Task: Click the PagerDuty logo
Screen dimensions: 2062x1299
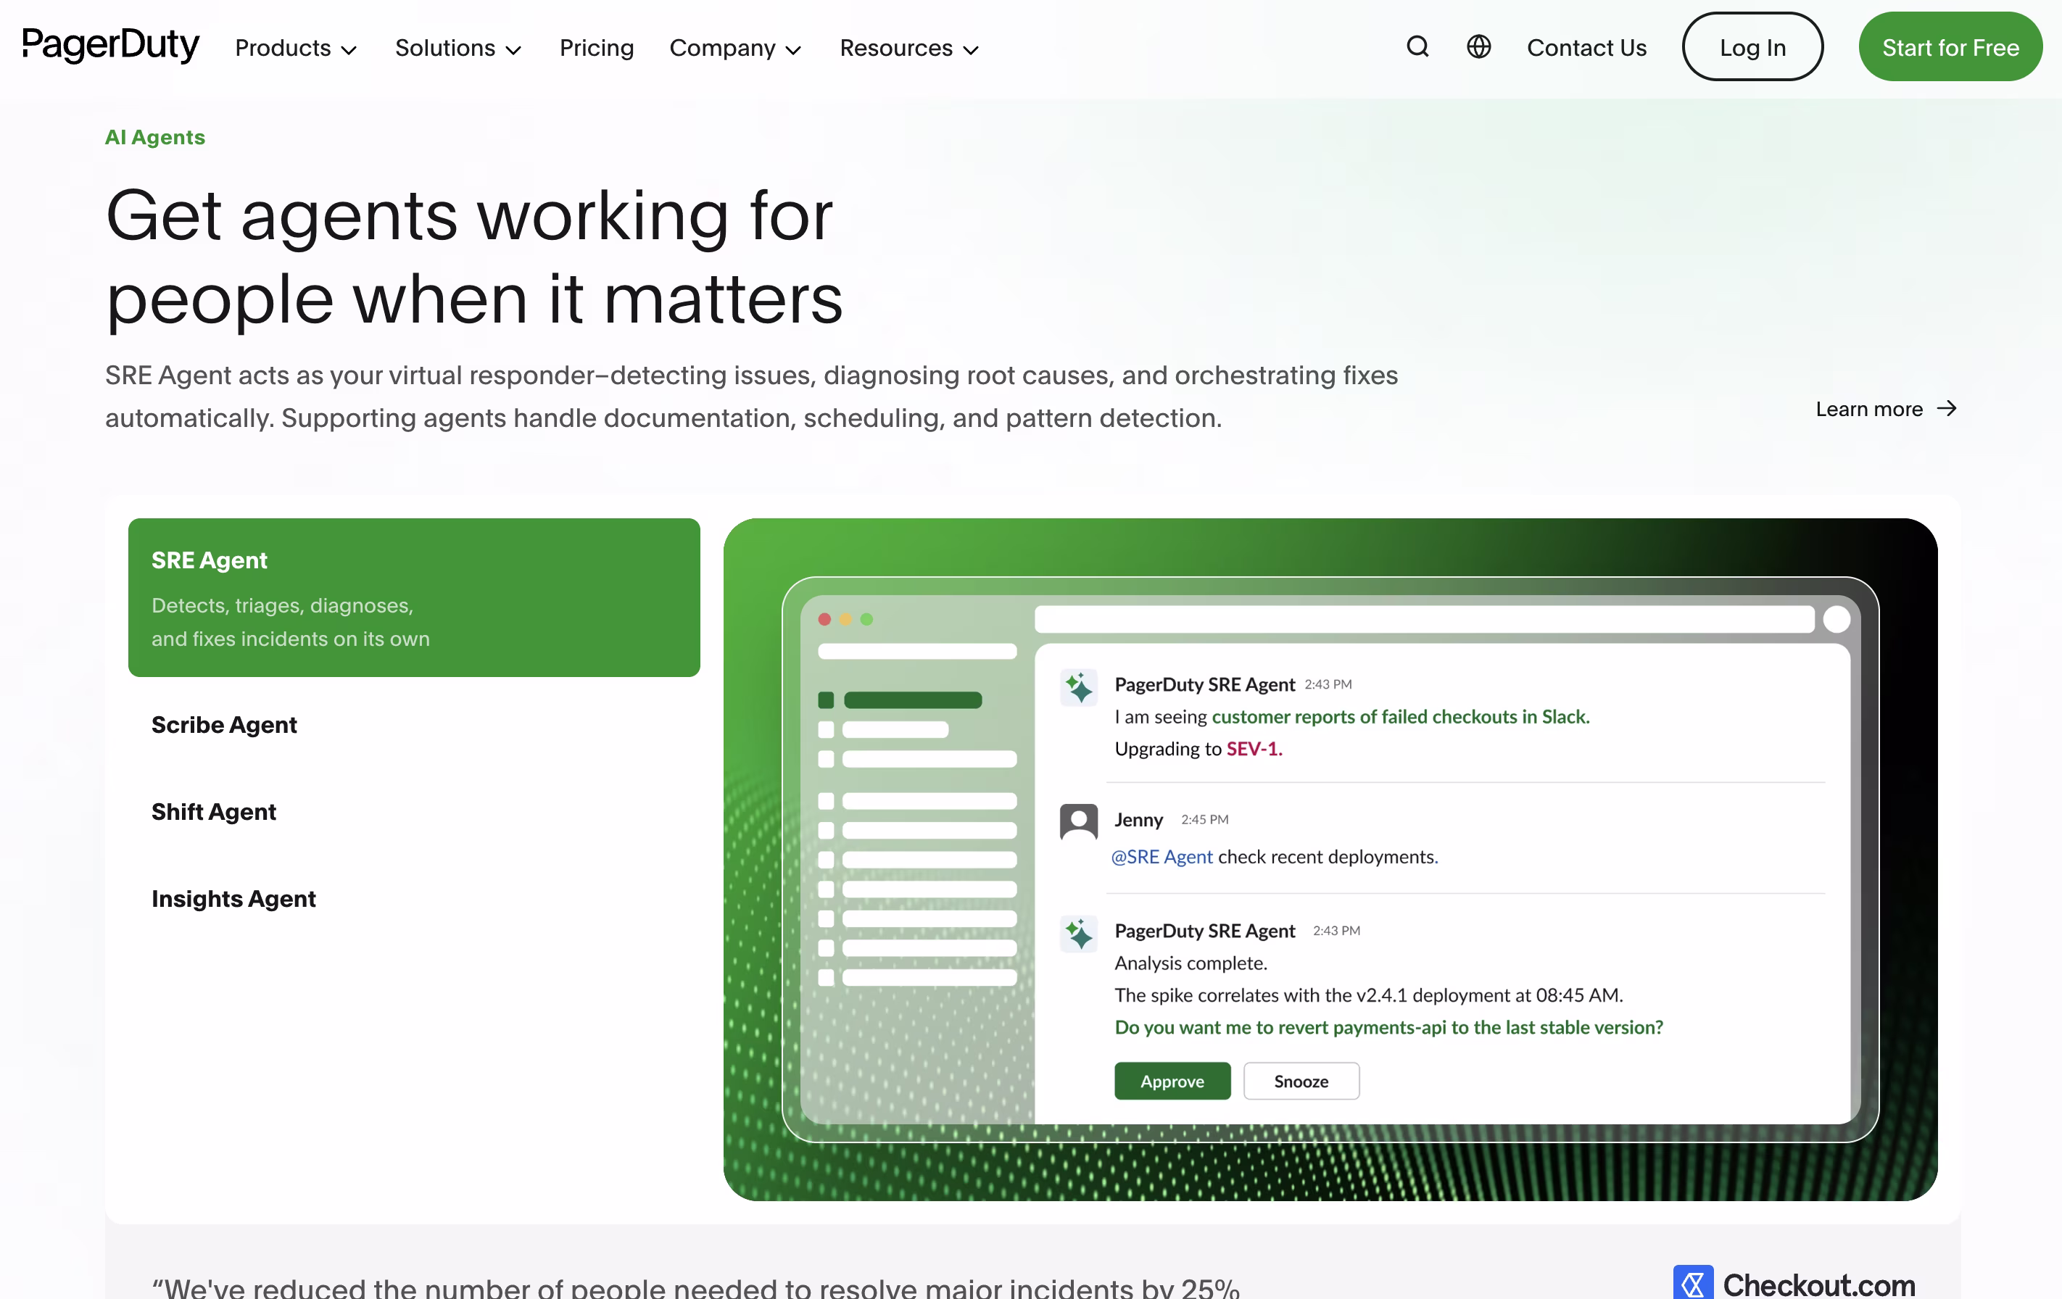Action: 110,44
